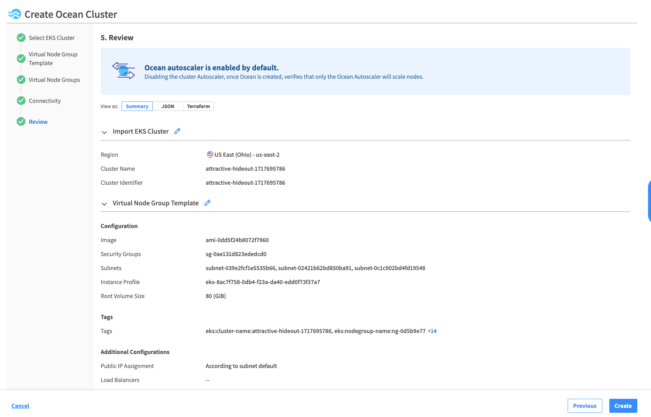The width and height of the screenshot is (651, 417).
Task: Click the Review step checkmark icon
Action: [21, 122]
